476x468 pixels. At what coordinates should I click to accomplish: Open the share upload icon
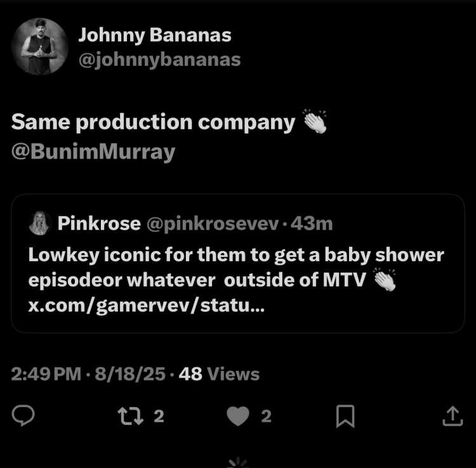453,416
